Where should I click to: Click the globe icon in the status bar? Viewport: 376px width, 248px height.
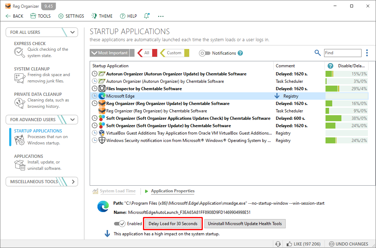pos(278,244)
